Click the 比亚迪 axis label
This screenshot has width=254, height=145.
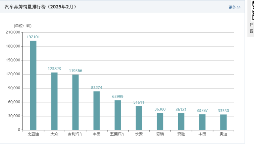(33, 134)
